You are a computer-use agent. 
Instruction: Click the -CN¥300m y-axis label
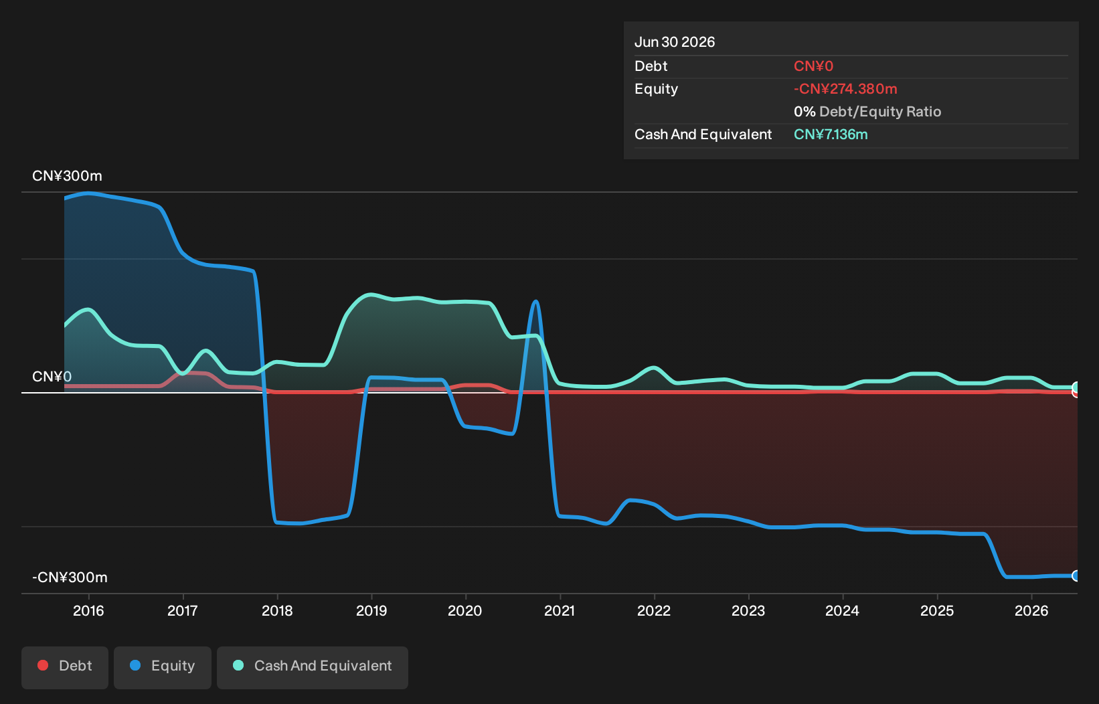[70, 578]
